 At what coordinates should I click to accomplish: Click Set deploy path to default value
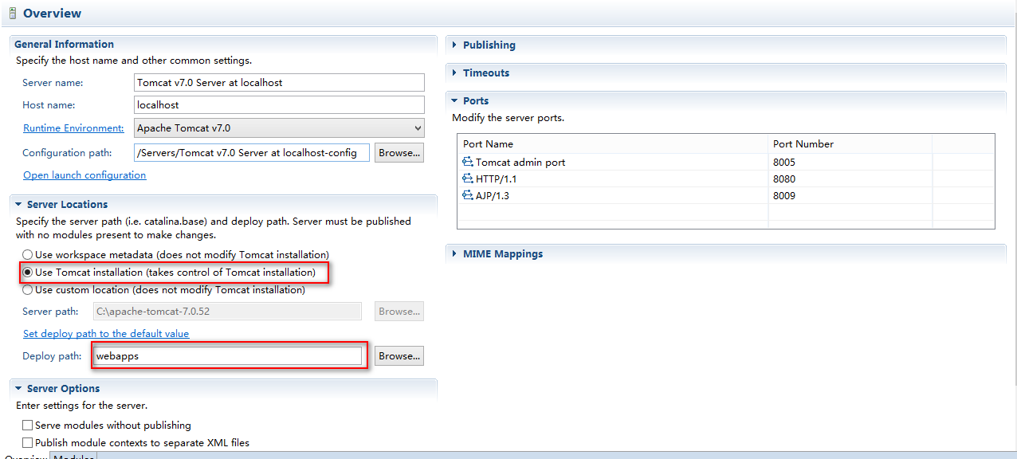(106, 334)
